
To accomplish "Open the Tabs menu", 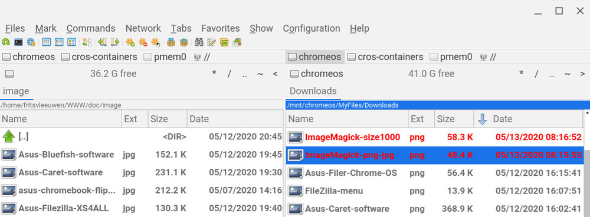I will pyautogui.click(x=181, y=28).
